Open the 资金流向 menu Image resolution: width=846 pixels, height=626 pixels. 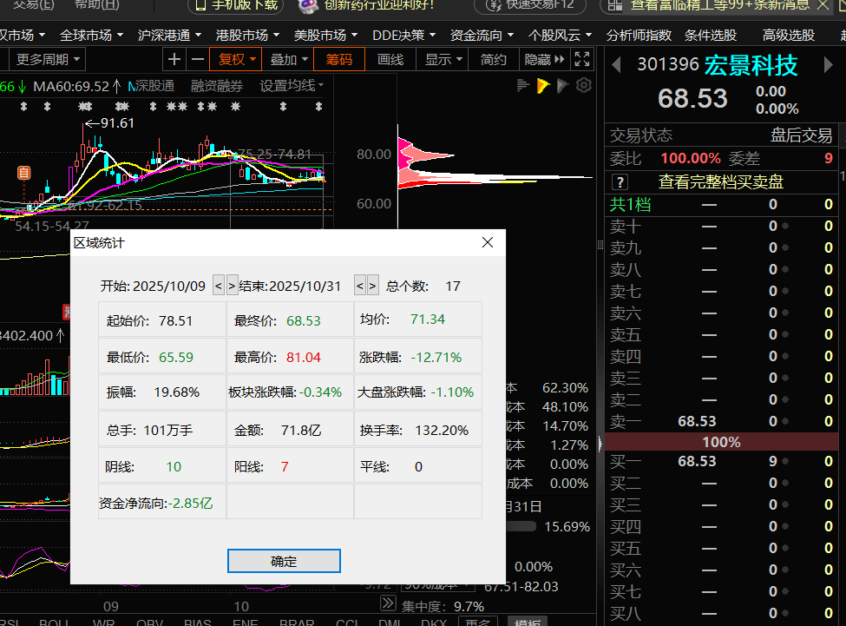pos(482,35)
